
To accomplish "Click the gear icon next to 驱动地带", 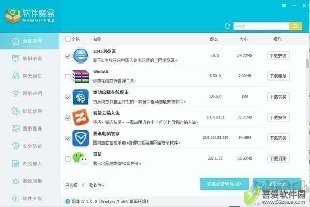I will 16,111.
